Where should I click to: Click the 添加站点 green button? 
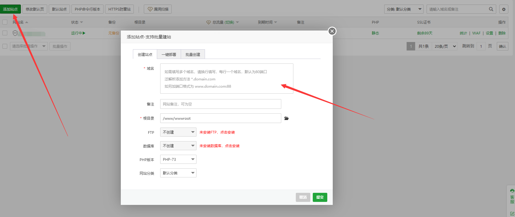pyautogui.click(x=11, y=9)
